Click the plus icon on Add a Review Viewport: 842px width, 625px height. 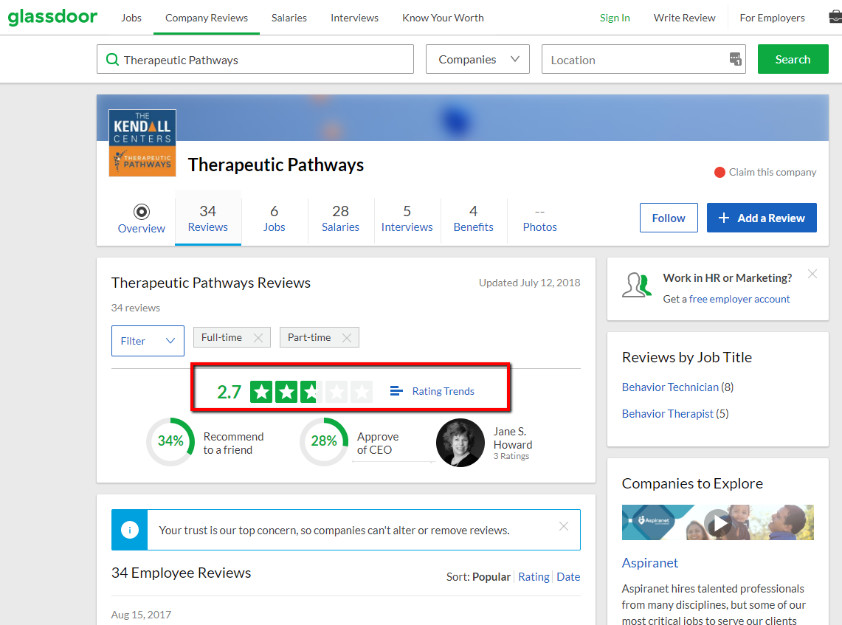(724, 218)
